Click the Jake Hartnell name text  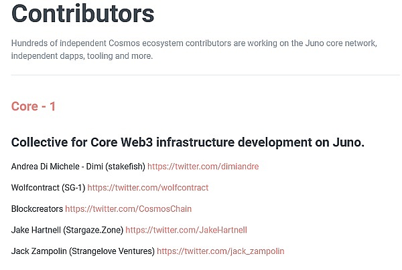coord(36,230)
